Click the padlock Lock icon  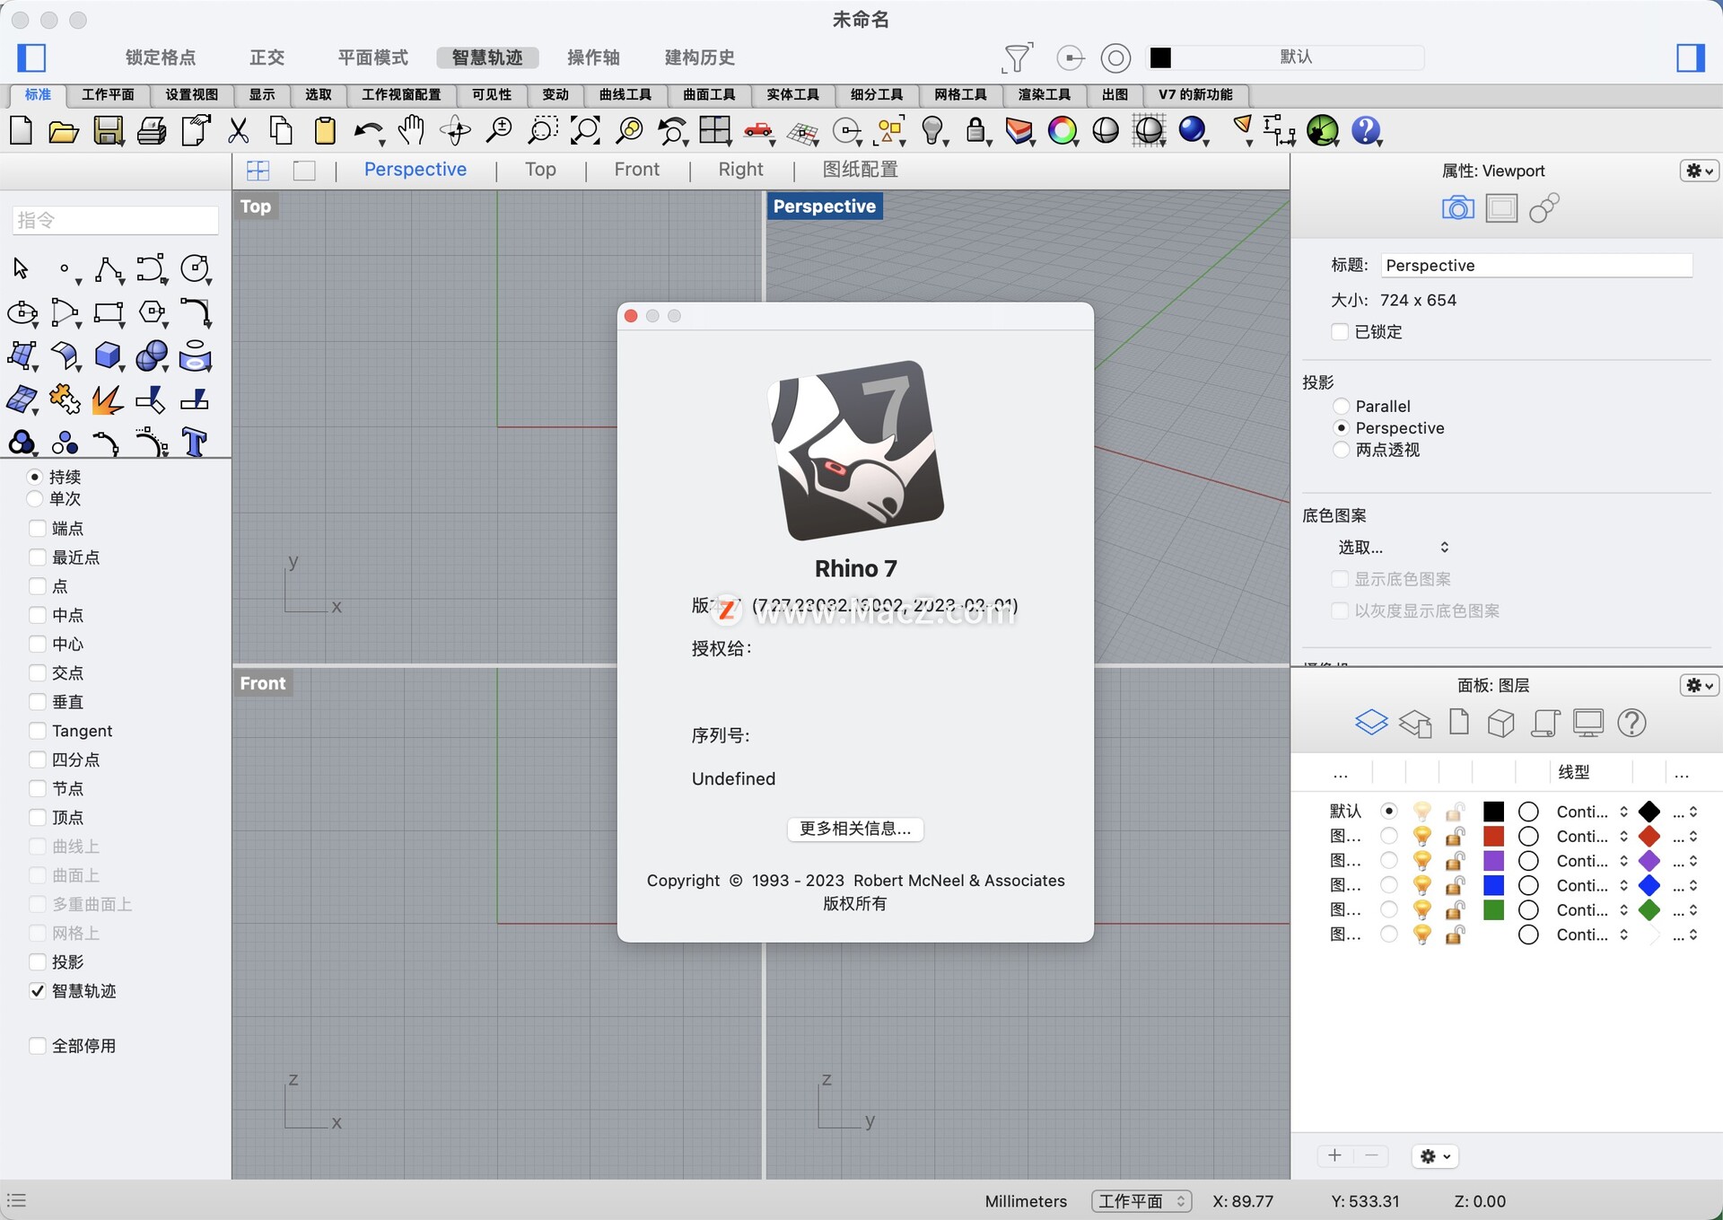point(976,131)
